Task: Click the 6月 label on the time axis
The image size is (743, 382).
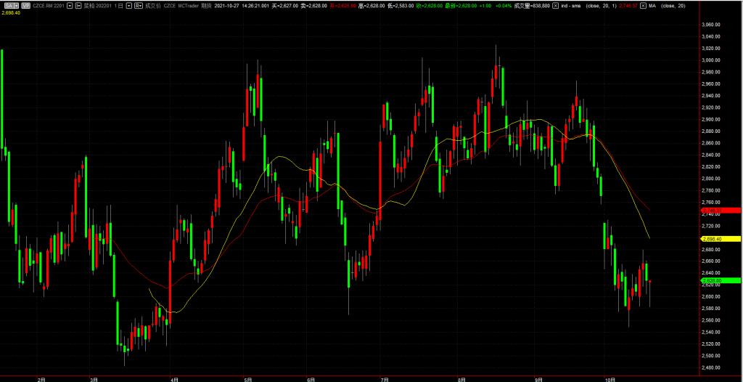Action: 311,379
